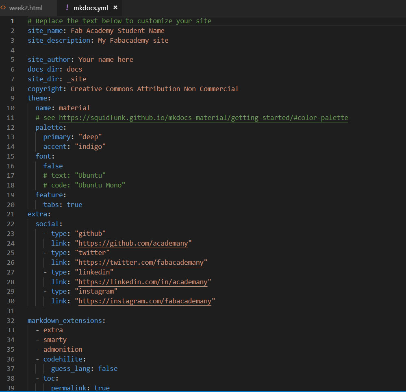This screenshot has width=406, height=392.
Task: Click the 'docs_dir' key
Action: (x=43, y=70)
